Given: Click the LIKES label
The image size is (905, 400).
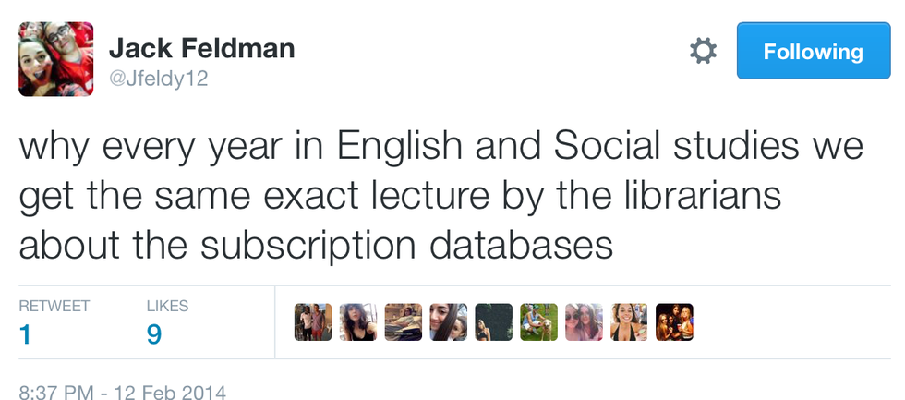Looking at the screenshot, I should pyautogui.click(x=167, y=306).
